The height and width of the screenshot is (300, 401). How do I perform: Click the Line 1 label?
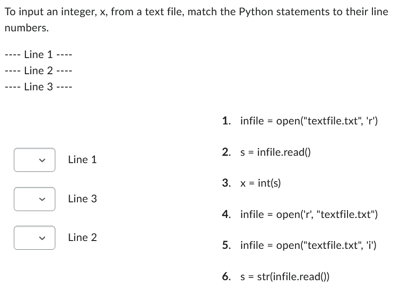click(x=82, y=159)
